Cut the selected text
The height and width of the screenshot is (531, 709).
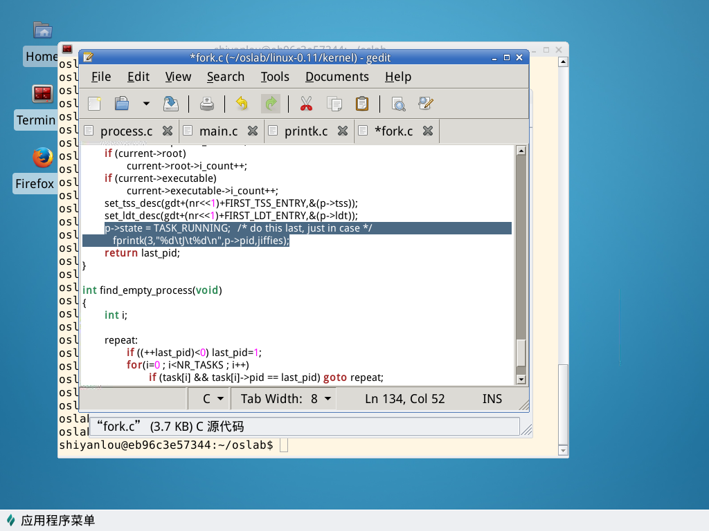coord(306,104)
